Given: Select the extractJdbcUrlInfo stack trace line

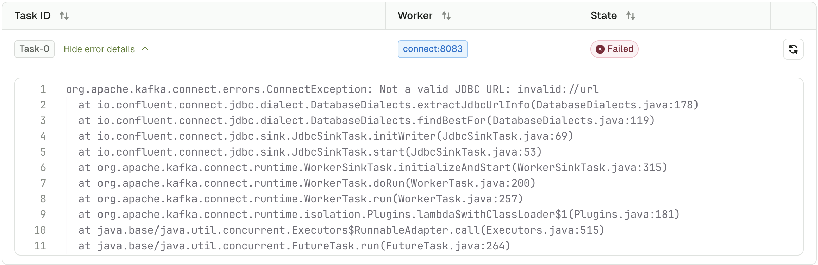Looking at the screenshot, I should 389,105.
